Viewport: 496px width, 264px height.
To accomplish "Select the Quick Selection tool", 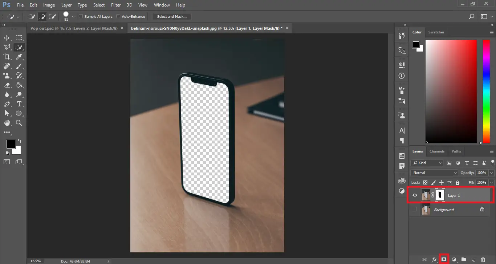I will (19, 47).
